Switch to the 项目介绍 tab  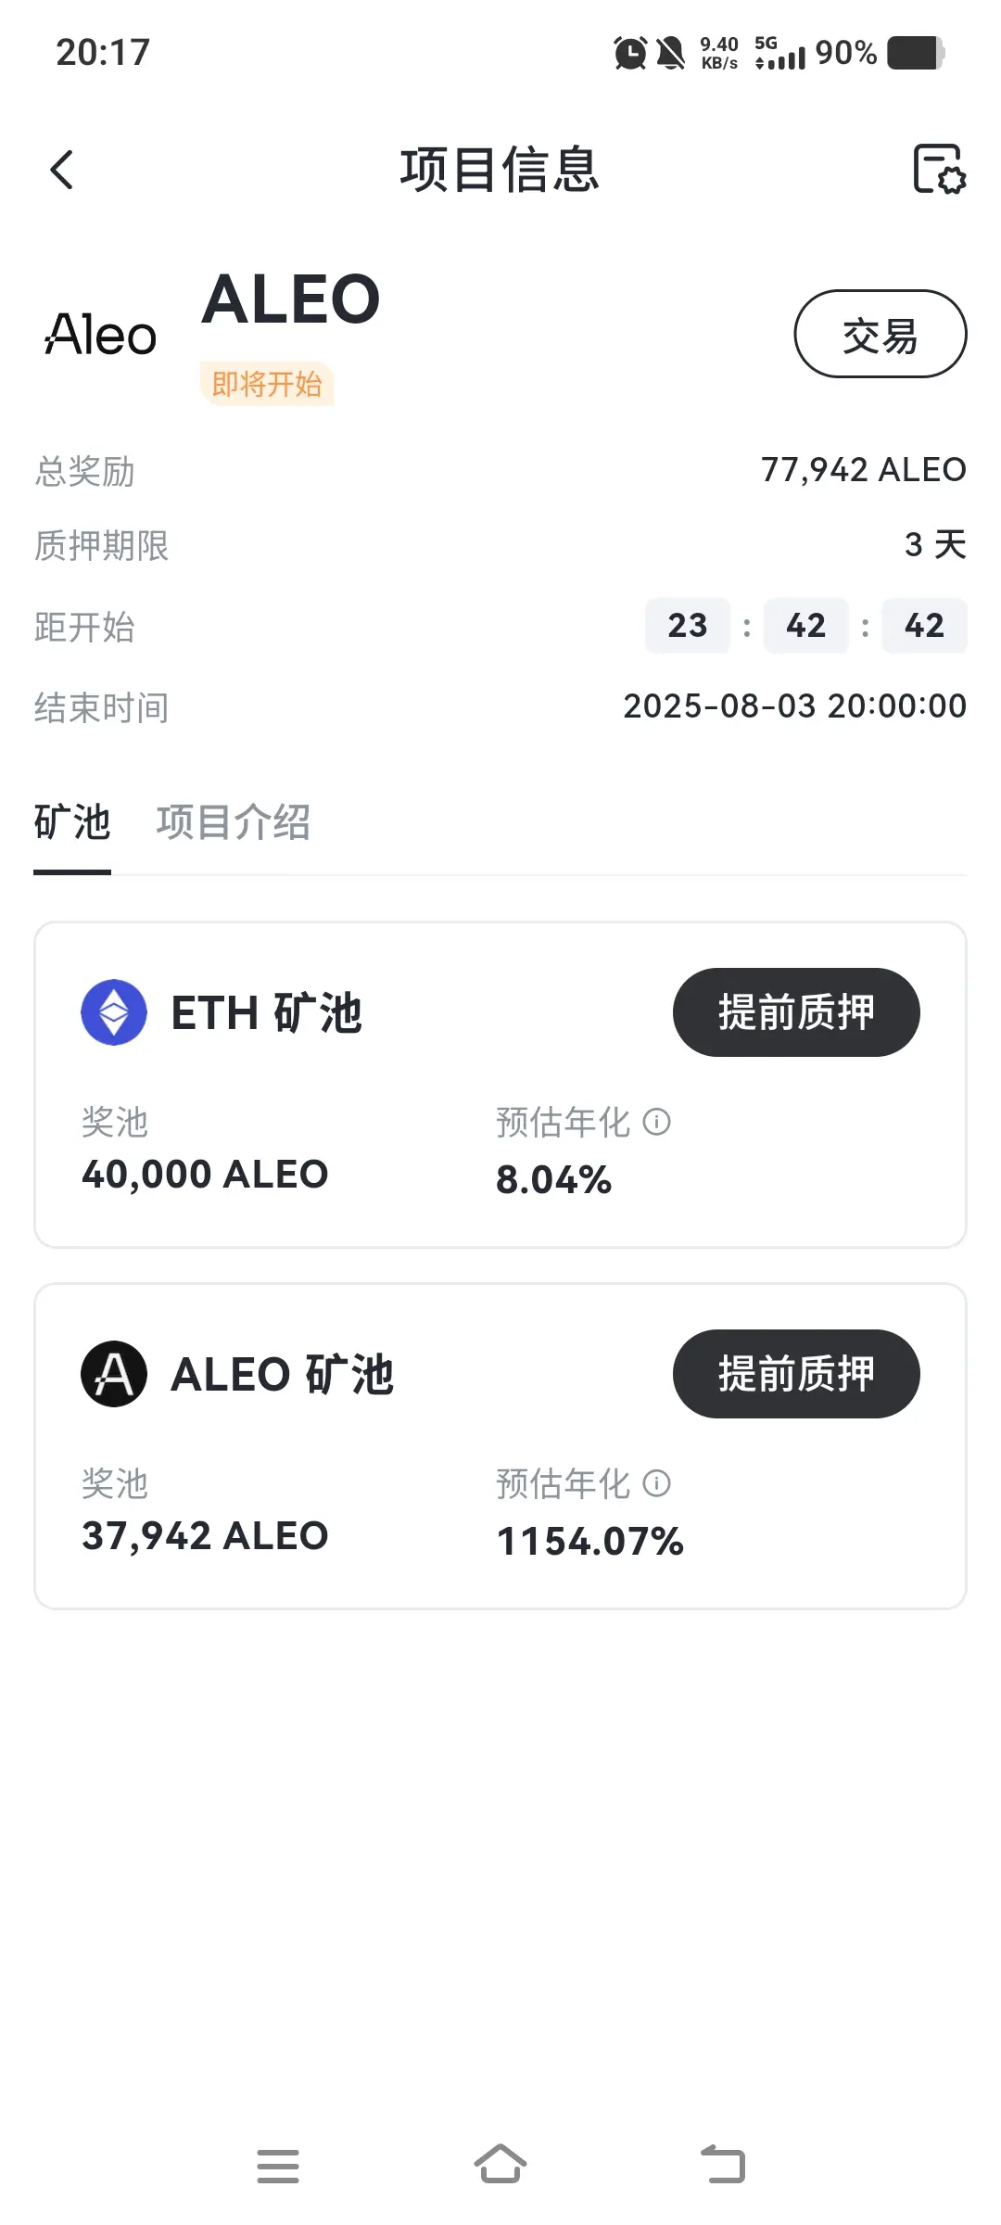(234, 822)
